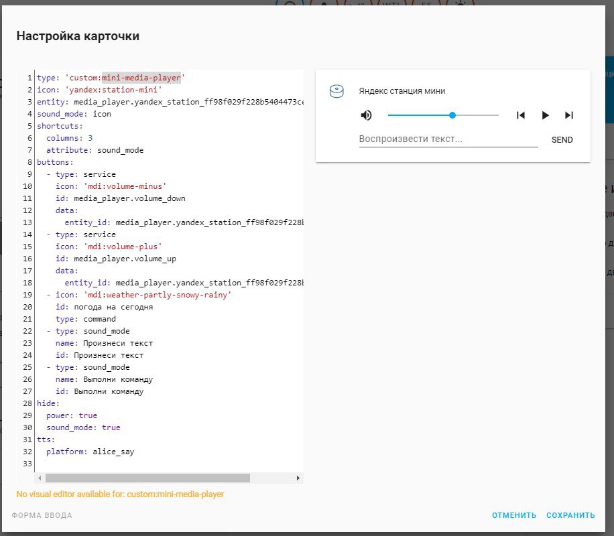Image resolution: width=614 pixels, height=536 pixels.
Task: Place cursor on empty line 33
Action: click(x=168, y=464)
